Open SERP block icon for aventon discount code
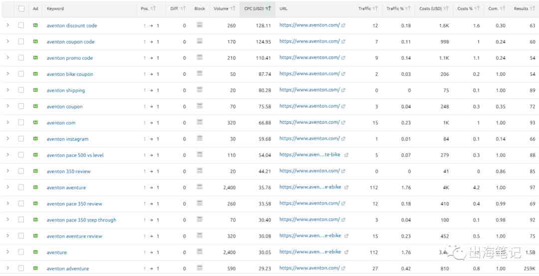The height and width of the screenshot is (276, 539). point(199,25)
